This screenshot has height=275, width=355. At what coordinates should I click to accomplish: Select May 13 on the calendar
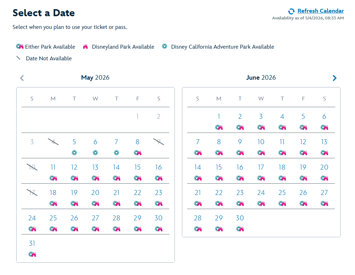(95, 167)
